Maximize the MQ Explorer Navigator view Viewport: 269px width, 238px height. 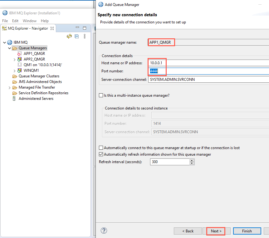(x=85, y=28)
